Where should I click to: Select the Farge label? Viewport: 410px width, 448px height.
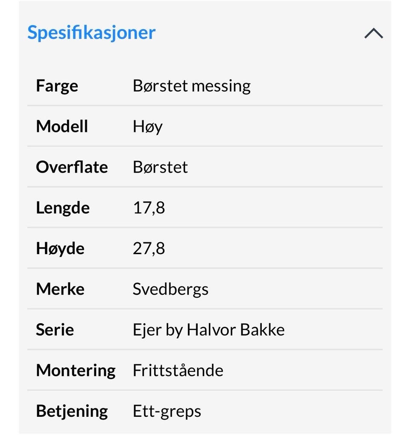click(57, 86)
